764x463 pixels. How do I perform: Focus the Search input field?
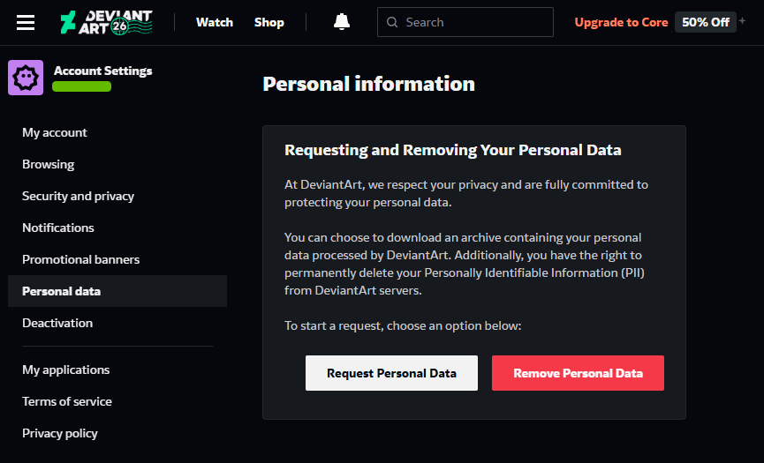(x=465, y=22)
